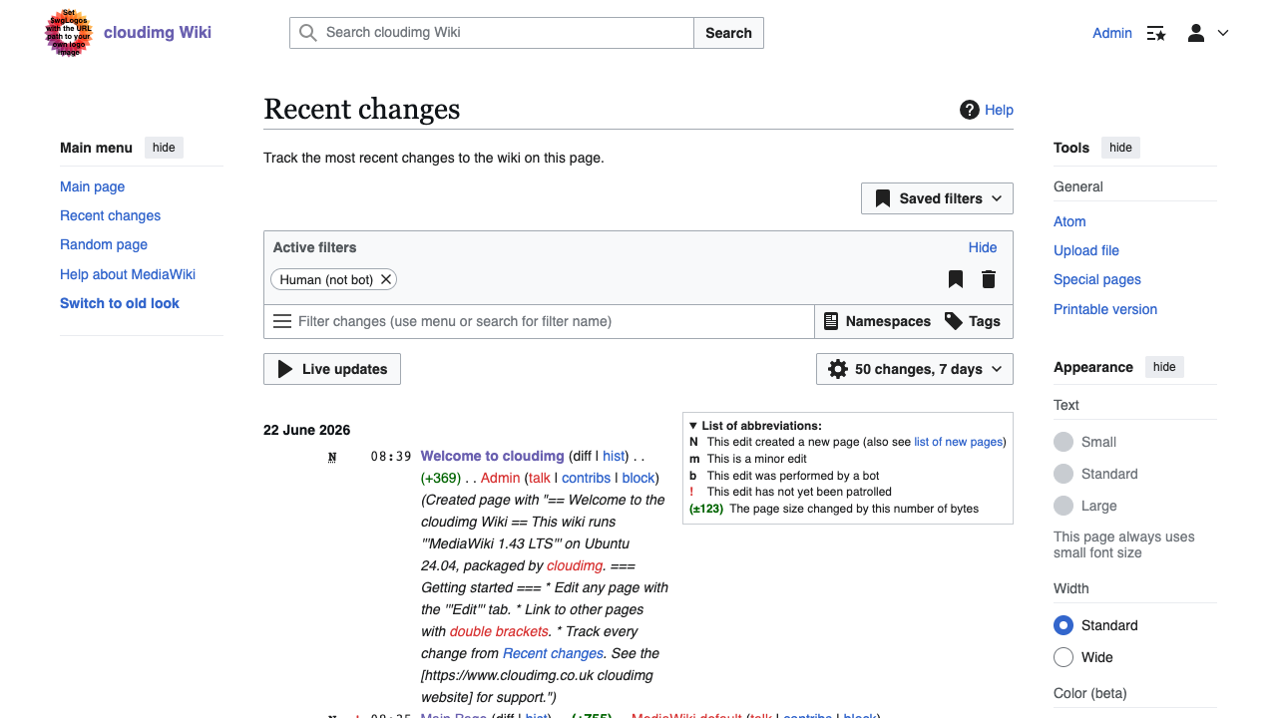The width and height of the screenshot is (1277, 718).
Task: Focus the Search cloudimg Wiki field
Action: [x=492, y=33]
